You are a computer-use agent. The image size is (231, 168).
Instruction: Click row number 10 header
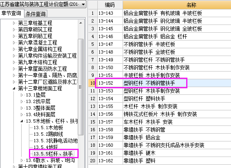click(92, 83)
